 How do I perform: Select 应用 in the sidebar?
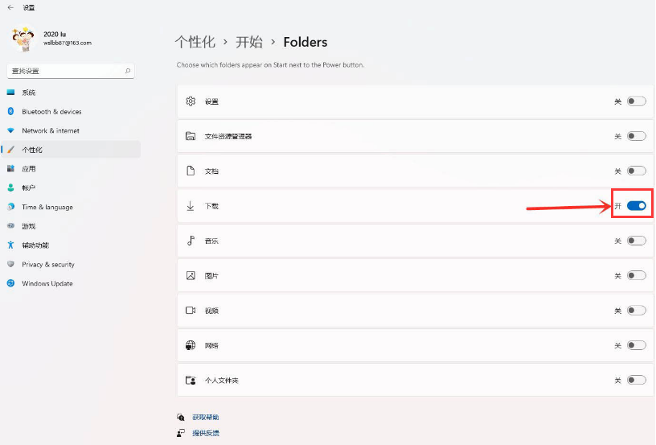pyautogui.click(x=71, y=169)
